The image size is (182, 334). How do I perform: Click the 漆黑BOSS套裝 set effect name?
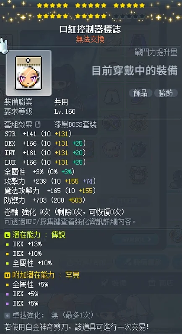click(75, 125)
